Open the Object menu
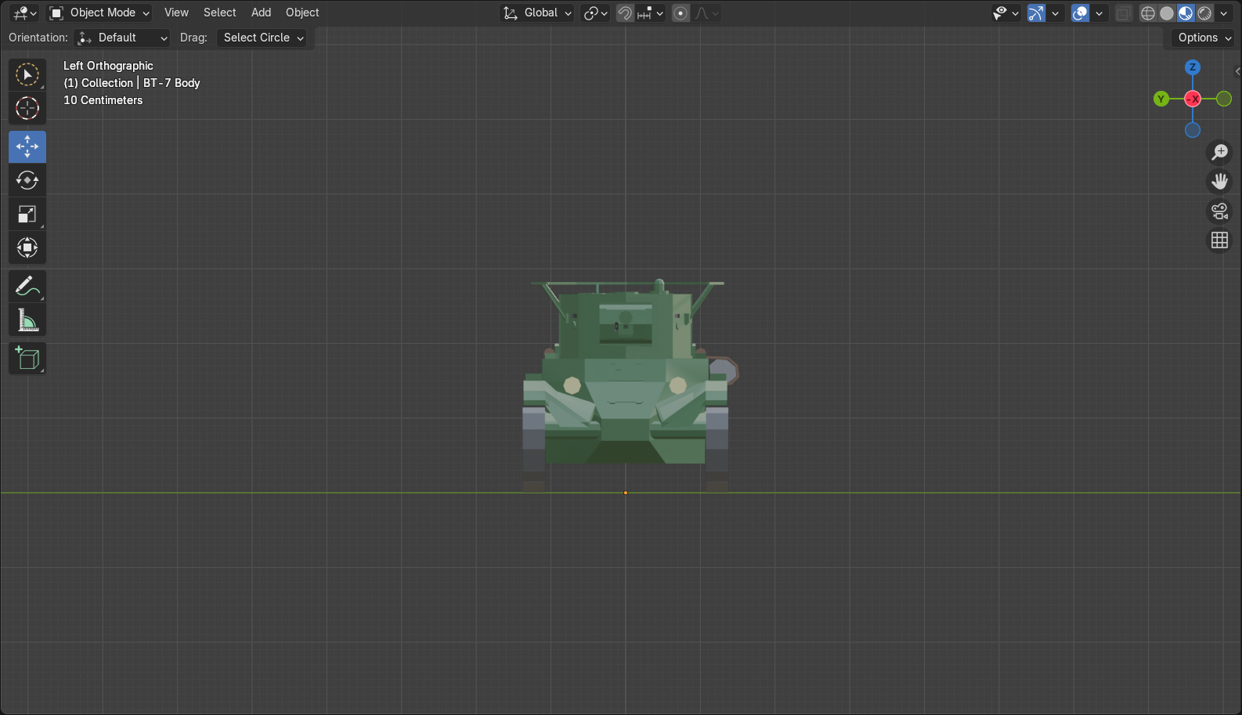Viewport: 1242px width, 715px height. coord(302,13)
